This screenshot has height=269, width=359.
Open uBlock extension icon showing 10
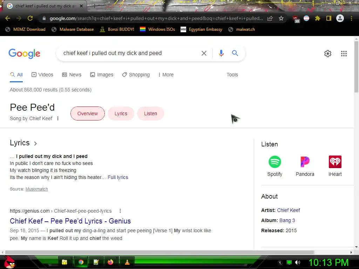coord(296,19)
